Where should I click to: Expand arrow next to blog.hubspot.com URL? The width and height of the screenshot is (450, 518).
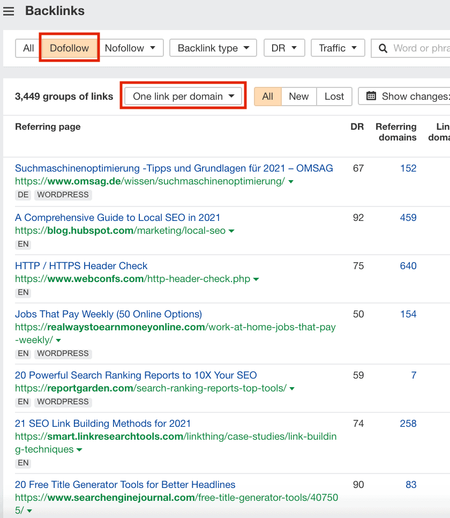click(x=231, y=231)
